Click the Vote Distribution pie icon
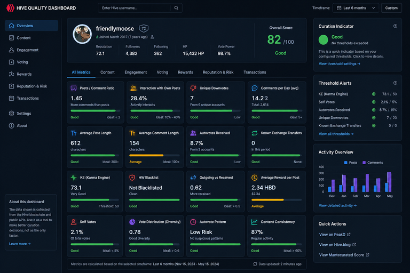410x273 pixels. [132, 222]
